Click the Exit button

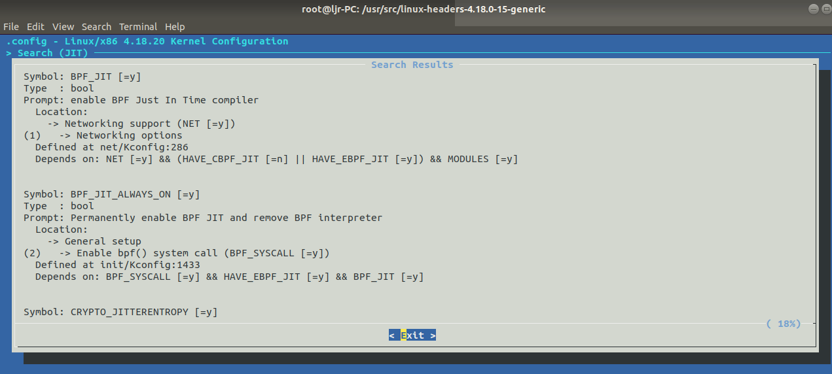[412, 335]
